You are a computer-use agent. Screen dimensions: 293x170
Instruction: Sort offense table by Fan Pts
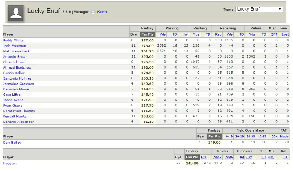(147, 34)
